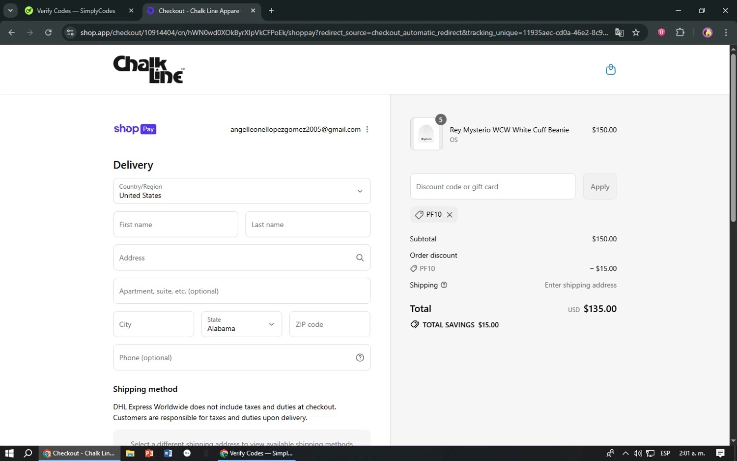Click the Total $135.00 amount
Image resolution: width=737 pixels, height=461 pixels.
point(600,309)
